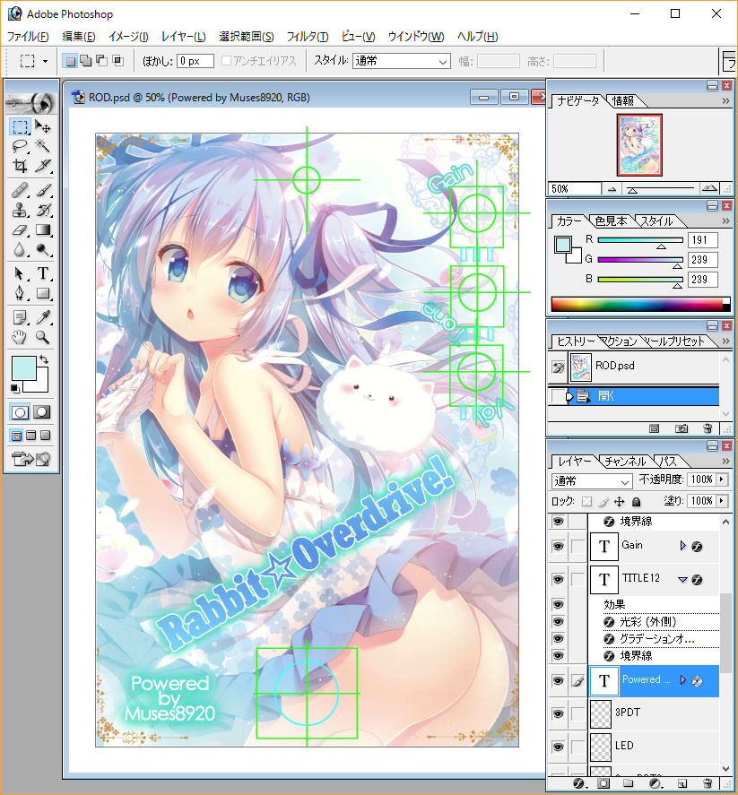Viewport: 738px width, 795px height.
Task: Toggle visibility of gradient overlay effect
Action: [558, 638]
